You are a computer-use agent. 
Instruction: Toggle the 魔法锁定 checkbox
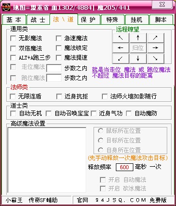tap(59, 48)
